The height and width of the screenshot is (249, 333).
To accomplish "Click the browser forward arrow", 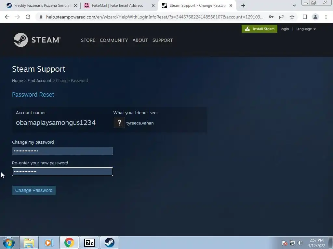I will pos(18,17).
